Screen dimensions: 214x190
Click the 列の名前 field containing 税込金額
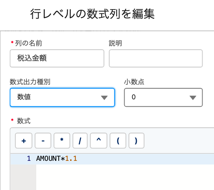tap(57, 58)
